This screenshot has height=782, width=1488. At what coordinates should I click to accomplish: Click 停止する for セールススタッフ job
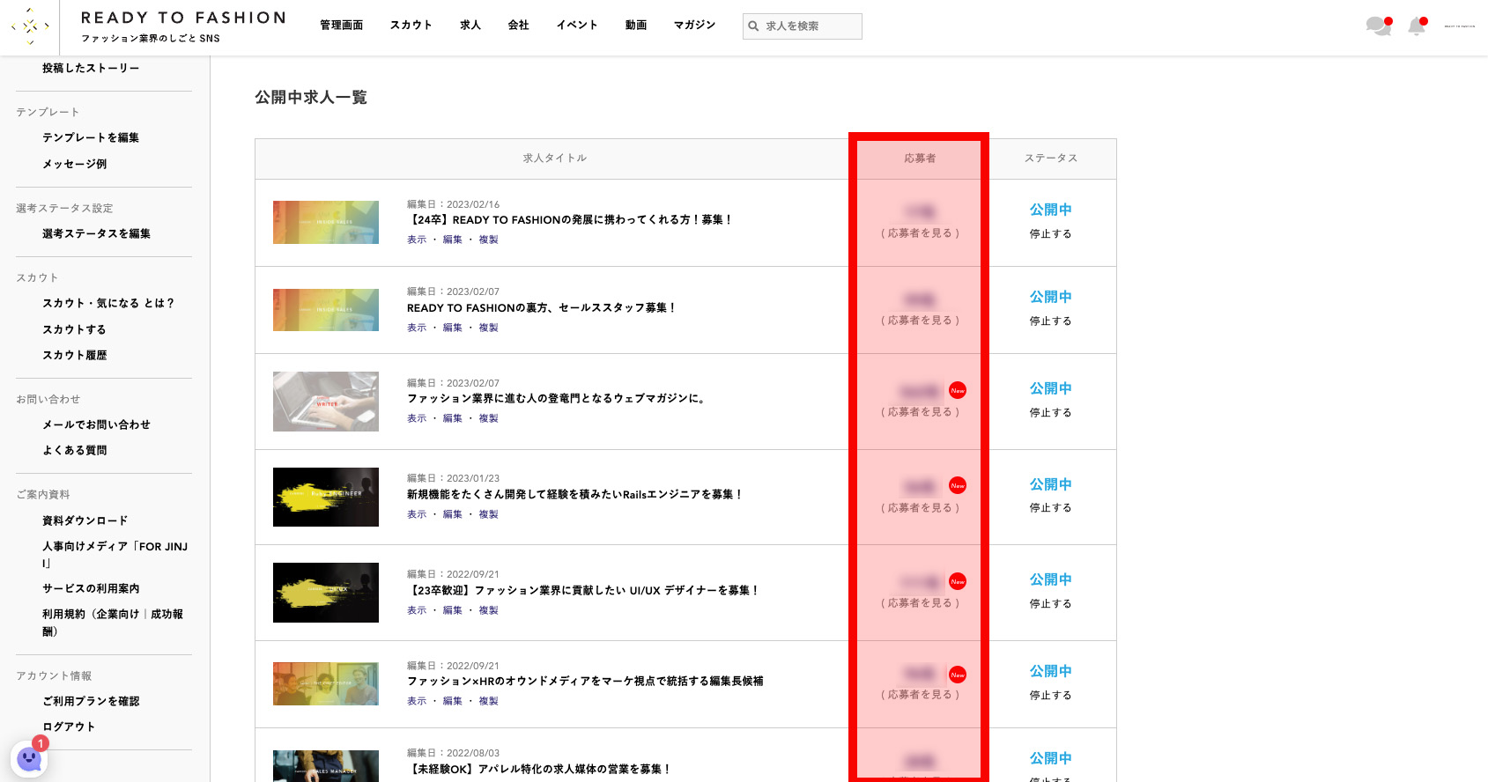1051,321
